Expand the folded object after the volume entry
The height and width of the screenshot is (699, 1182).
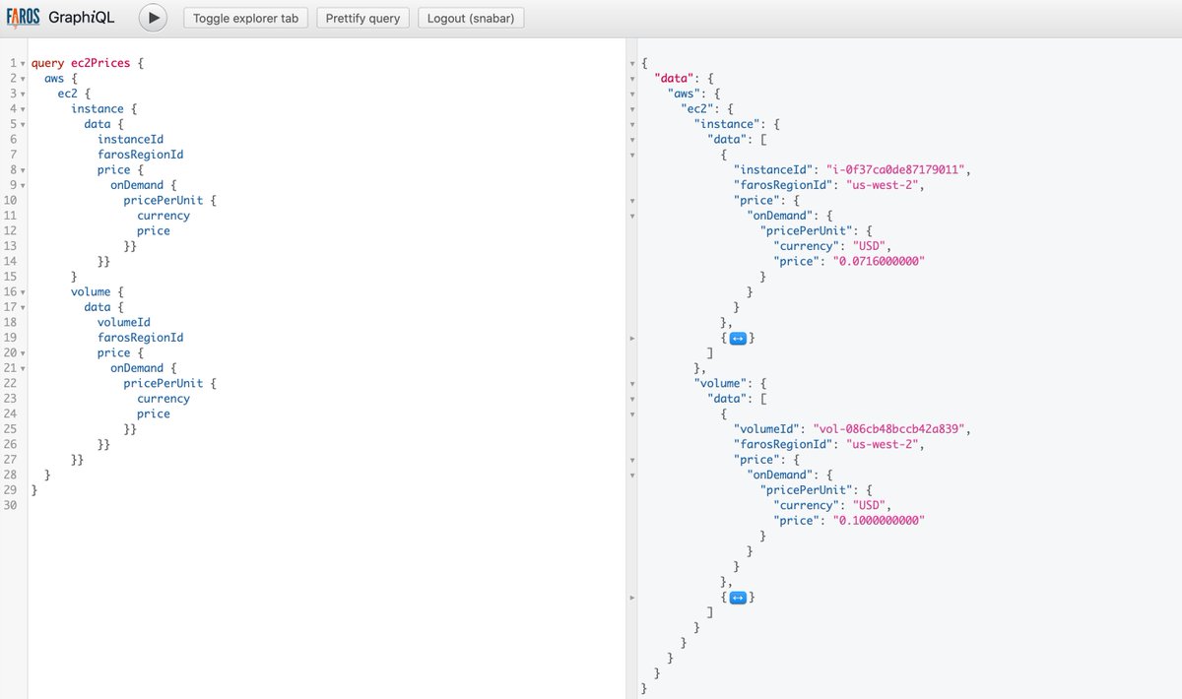(x=737, y=598)
